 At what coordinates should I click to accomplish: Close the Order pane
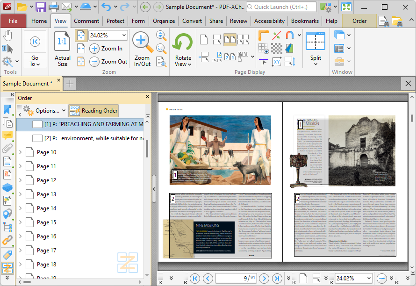147,97
